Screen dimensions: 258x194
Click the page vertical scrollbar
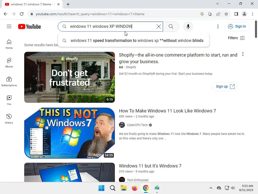coord(256,29)
